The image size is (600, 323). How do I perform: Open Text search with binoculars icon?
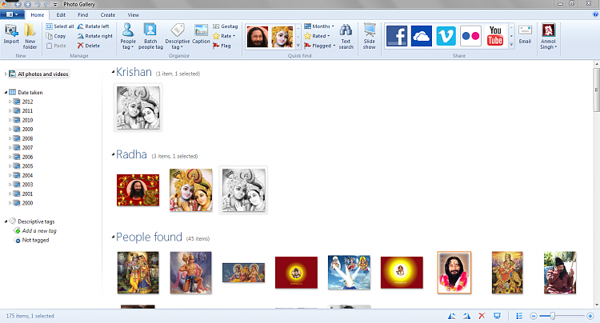point(346,36)
